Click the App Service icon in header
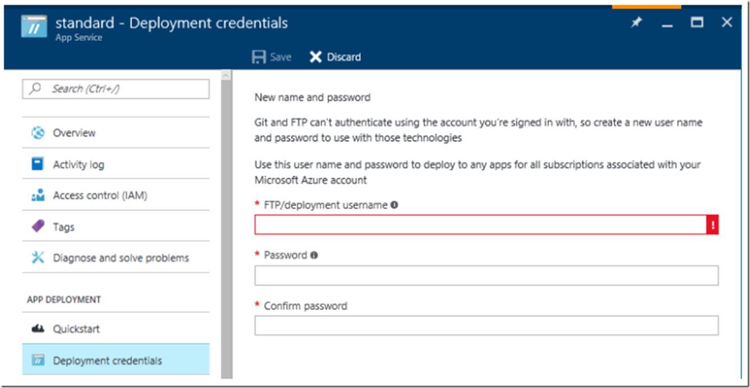 34,26
